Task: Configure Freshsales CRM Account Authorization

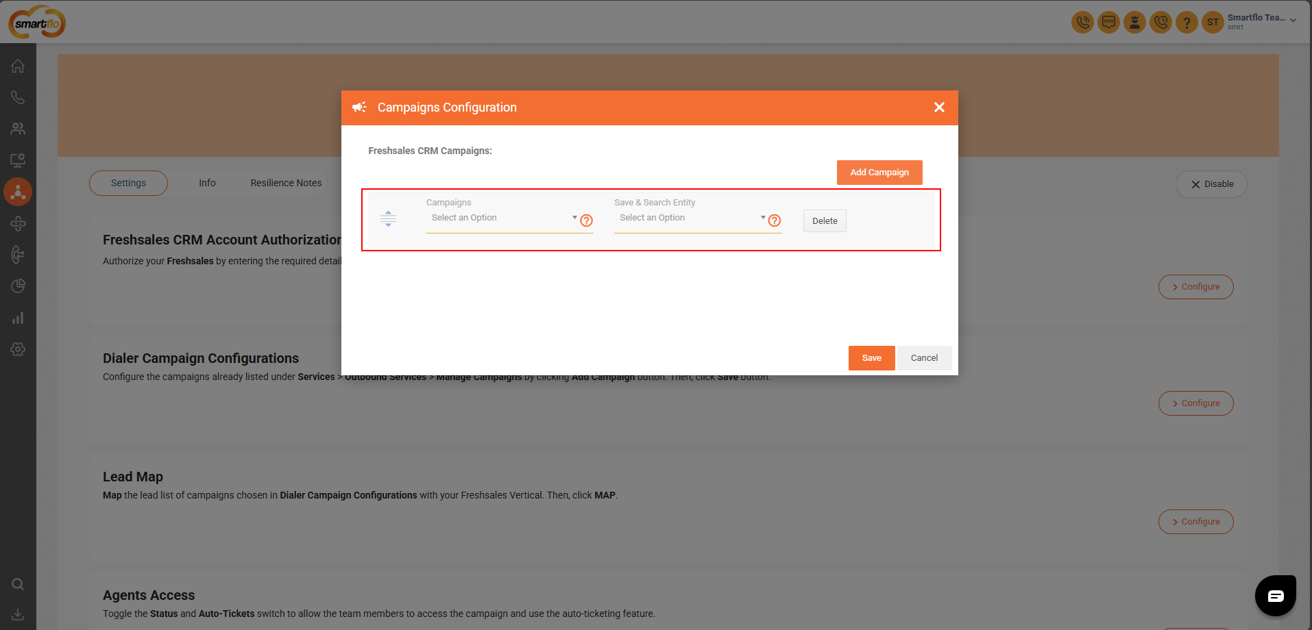Action: [1195, 287]
